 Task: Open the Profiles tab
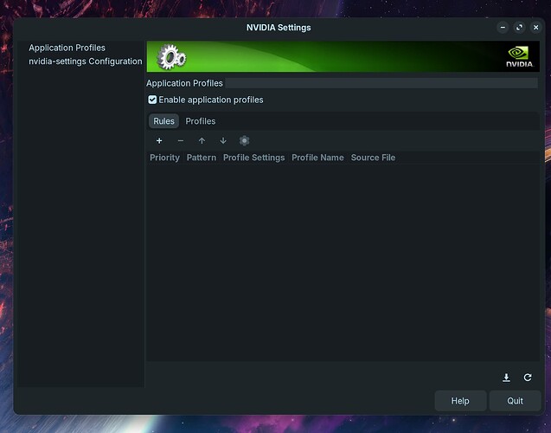201,121
